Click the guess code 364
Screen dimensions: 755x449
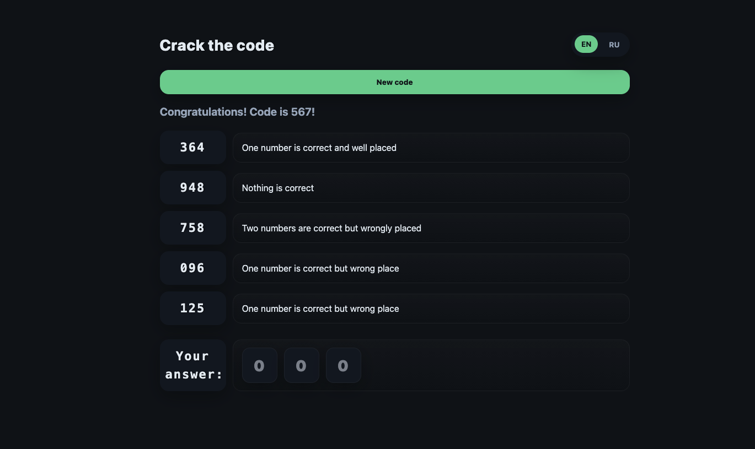[x=192, y=148]
